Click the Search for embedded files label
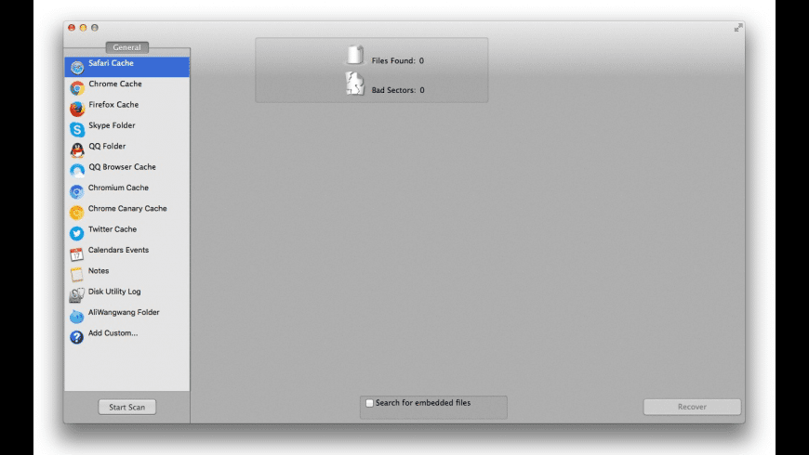The width and height of the screenshot is (809, 455). click(x=423, y=403)
